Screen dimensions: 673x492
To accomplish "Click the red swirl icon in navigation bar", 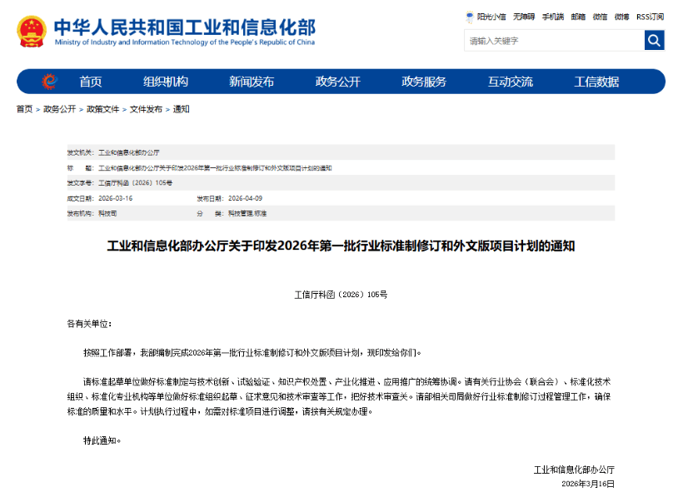I will [x=49, y=82].
